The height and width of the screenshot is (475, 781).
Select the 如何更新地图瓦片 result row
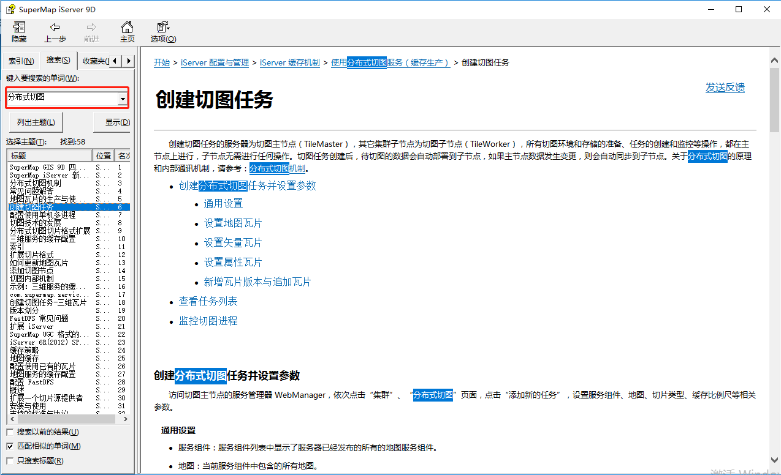[x=69, y=263]
